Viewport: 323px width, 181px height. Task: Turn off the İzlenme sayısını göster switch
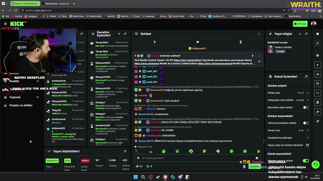[306, 161]
